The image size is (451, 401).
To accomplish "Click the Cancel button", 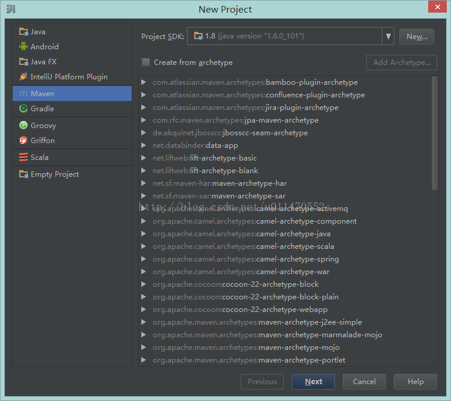I will click(364, 381).
